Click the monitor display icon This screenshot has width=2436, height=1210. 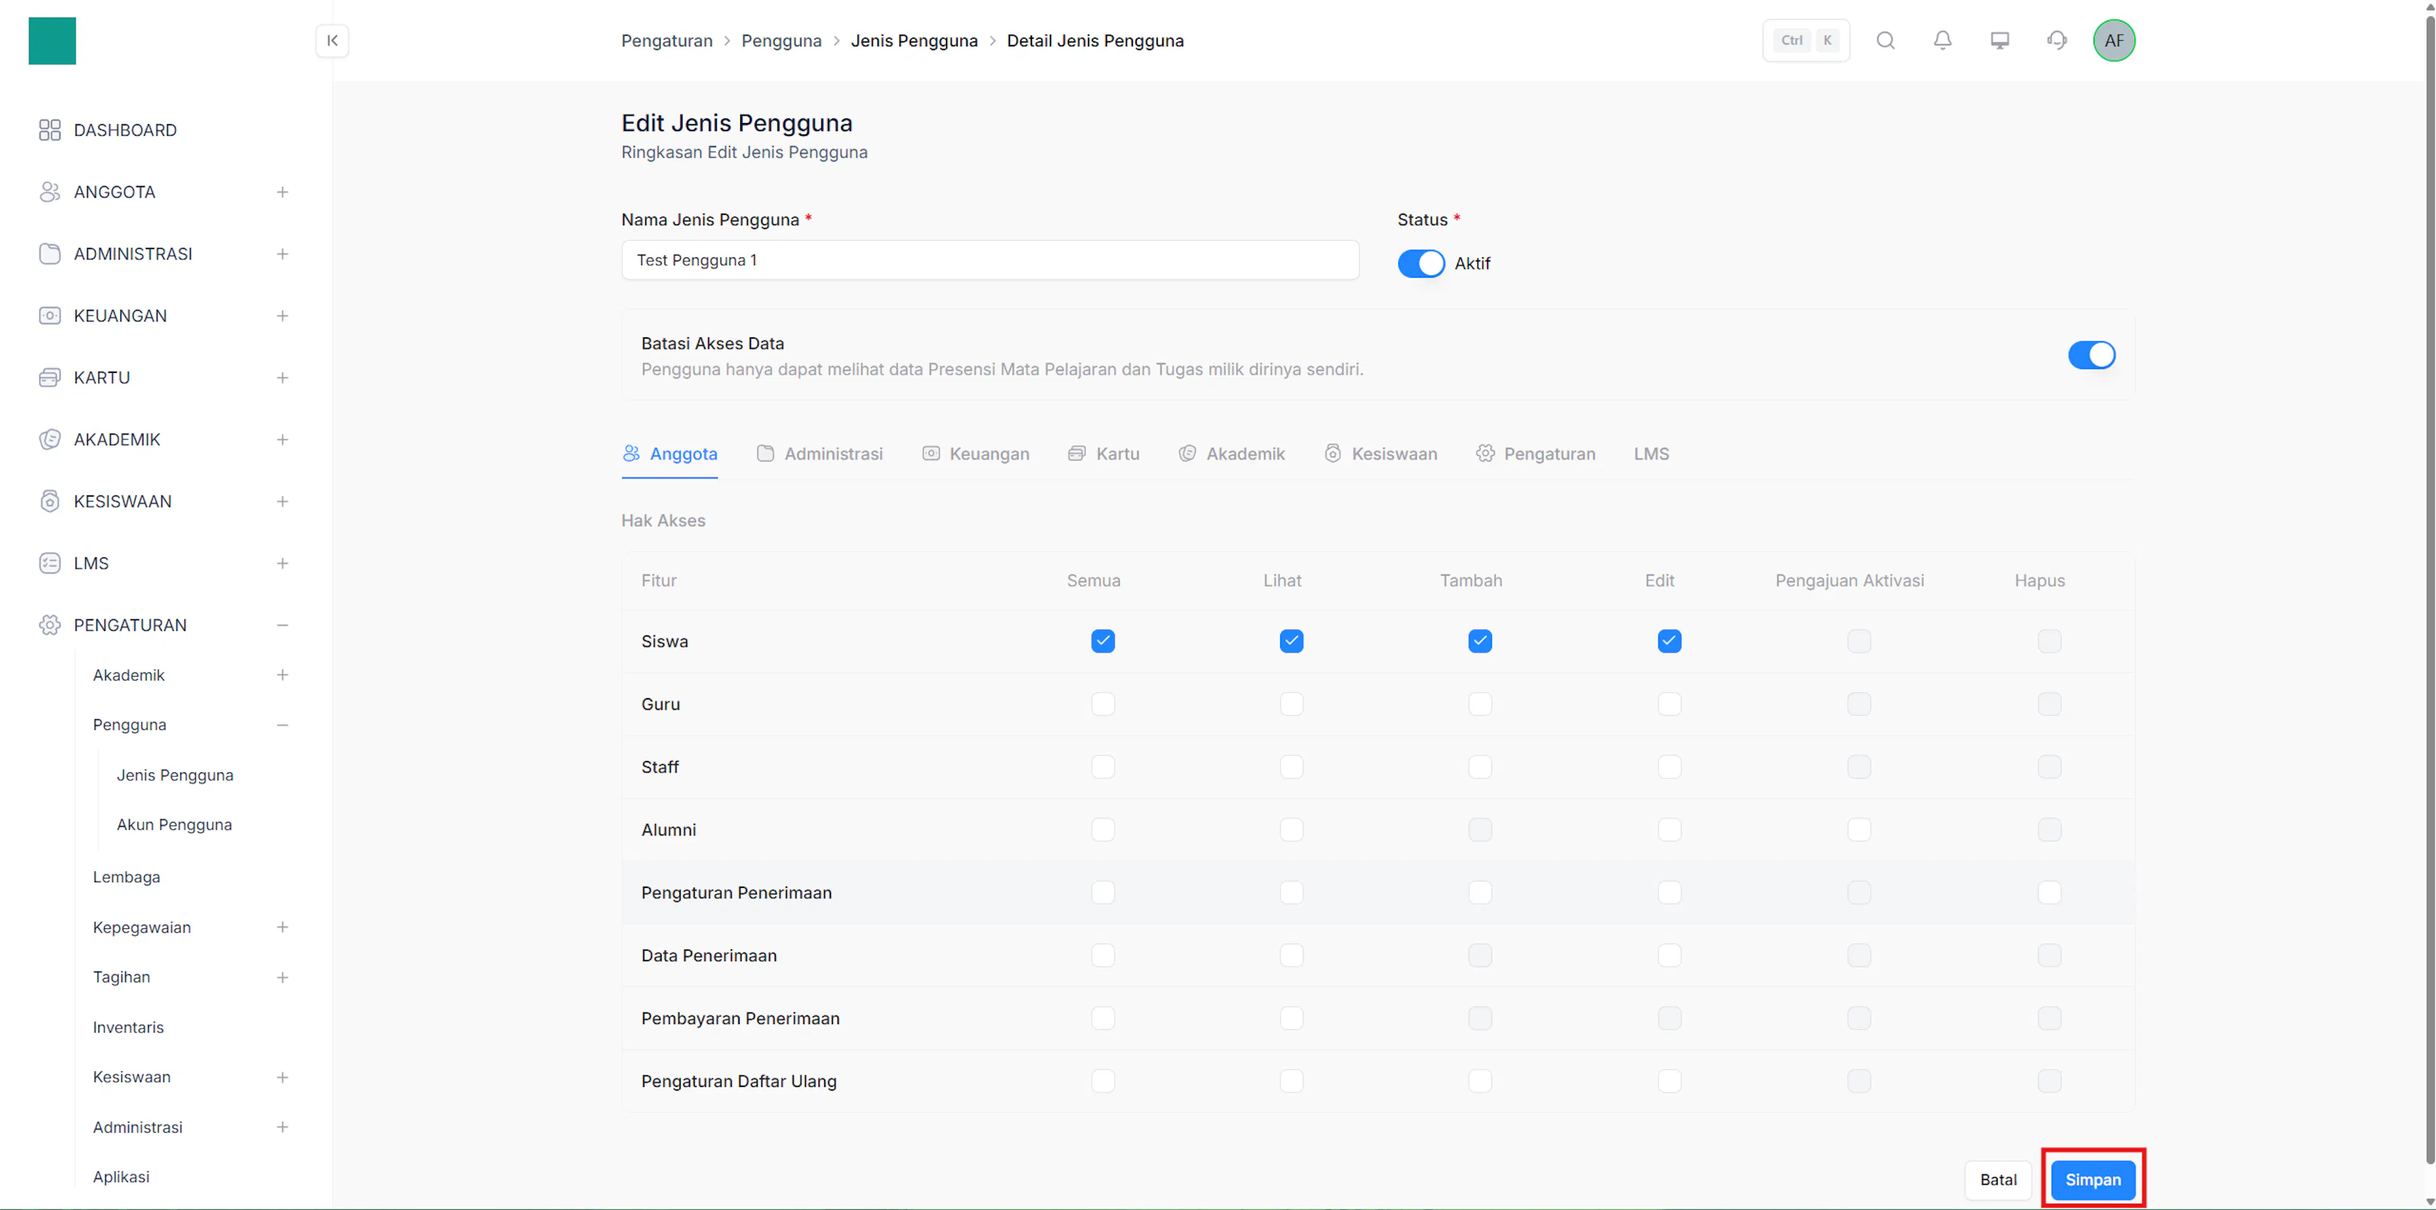pyautogui.click(x=2000, y=41)
